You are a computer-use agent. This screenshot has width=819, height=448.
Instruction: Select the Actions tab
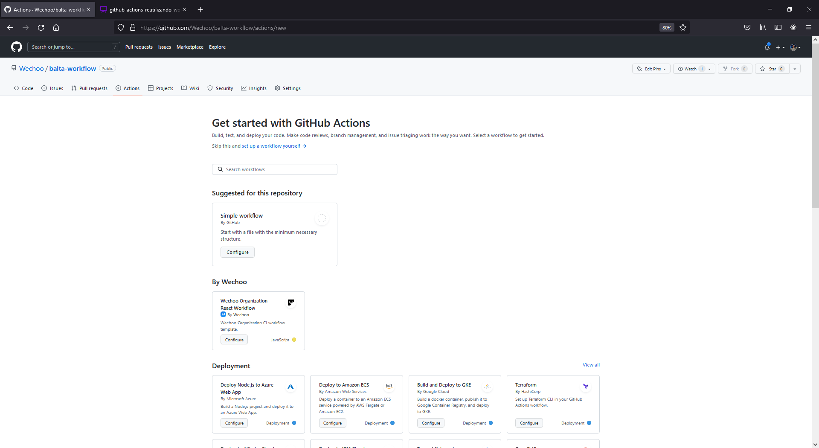coord(128,88)
